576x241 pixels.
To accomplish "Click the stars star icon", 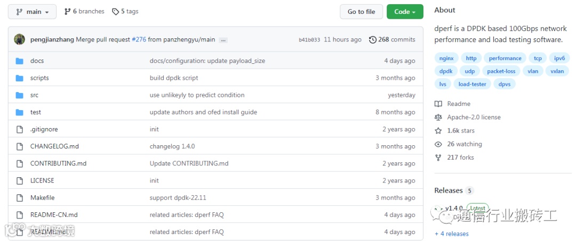I will pos(438,131).
